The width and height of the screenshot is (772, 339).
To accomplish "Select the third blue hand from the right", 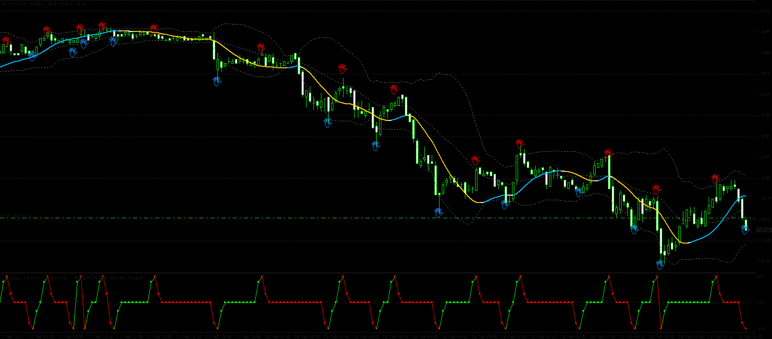I will [x=634, y=229].
